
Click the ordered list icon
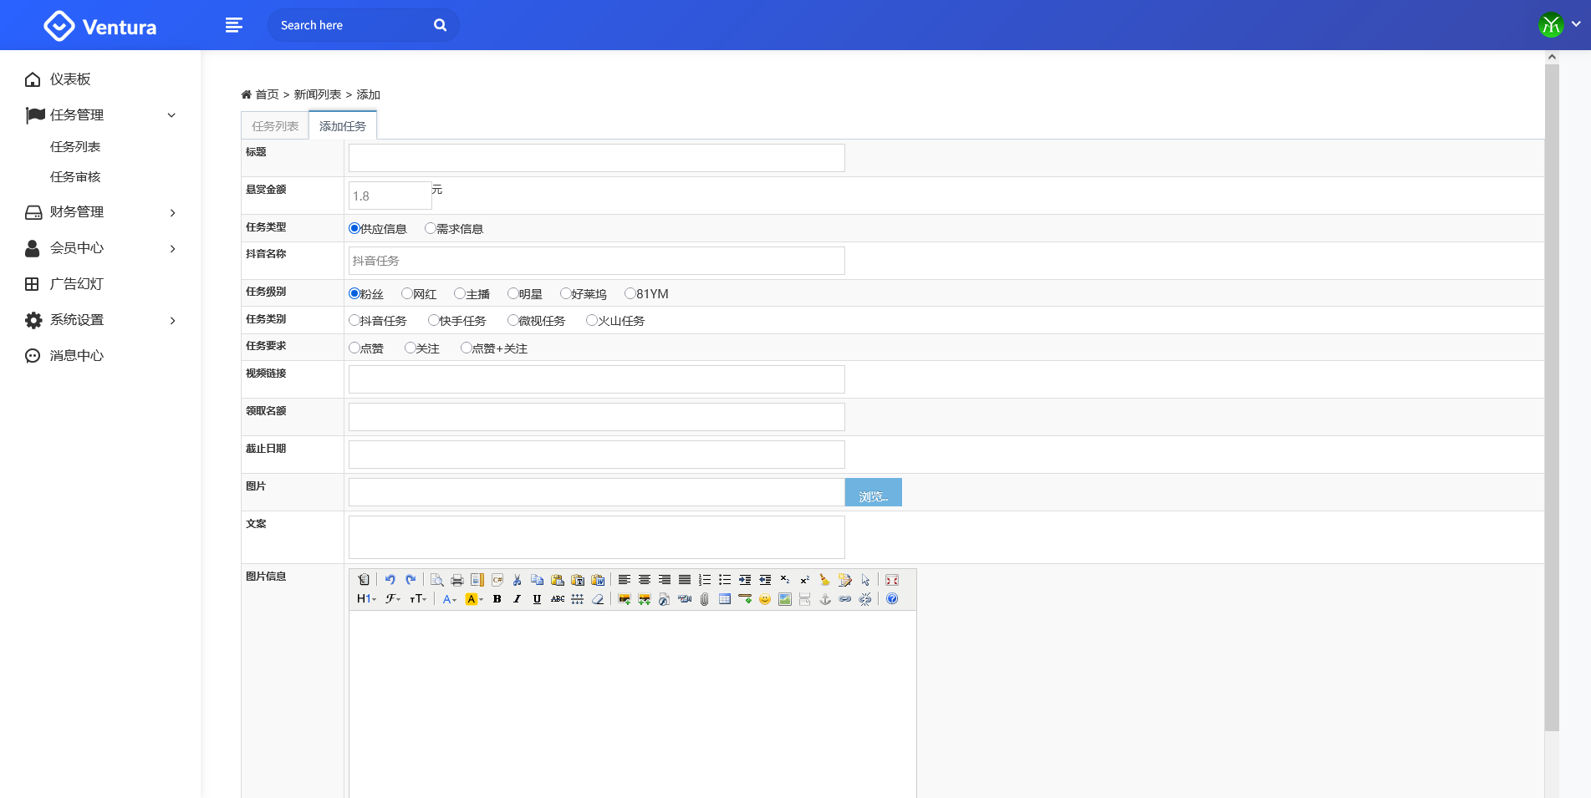tap(705, 580)
